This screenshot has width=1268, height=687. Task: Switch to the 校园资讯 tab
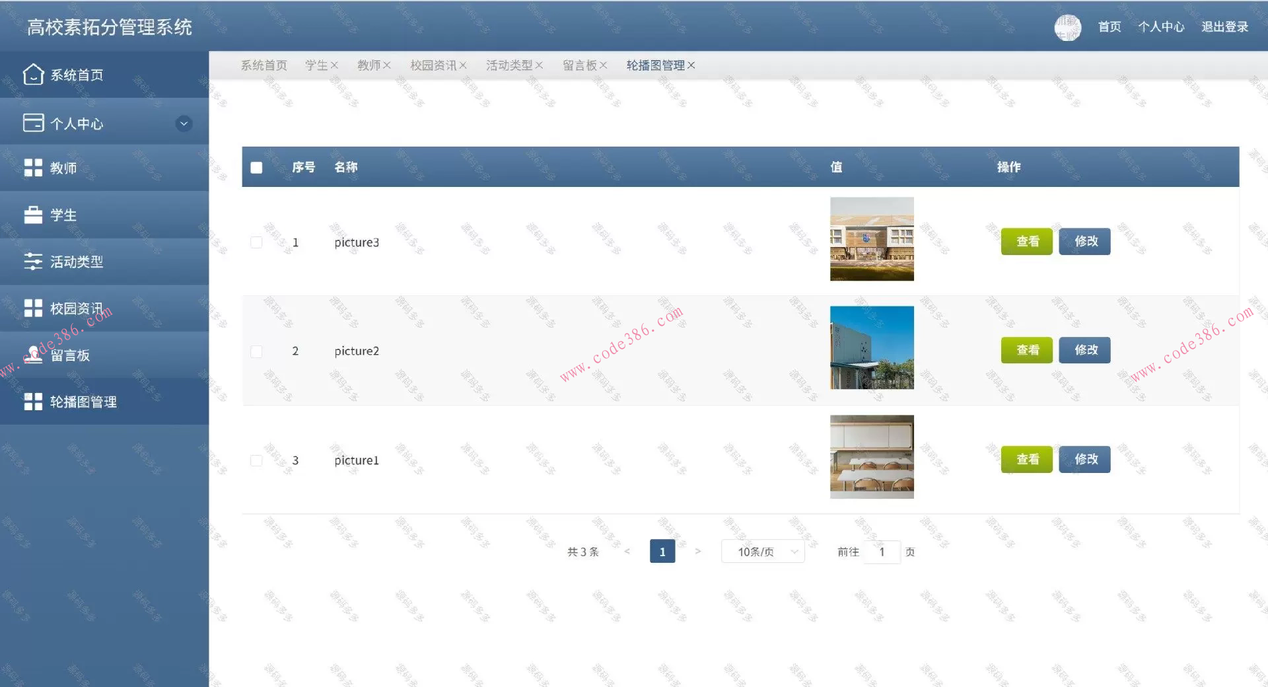pos(433,65)
